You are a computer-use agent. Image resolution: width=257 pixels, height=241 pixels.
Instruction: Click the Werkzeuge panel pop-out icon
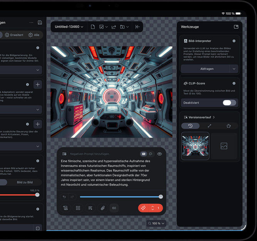point(236,27)
